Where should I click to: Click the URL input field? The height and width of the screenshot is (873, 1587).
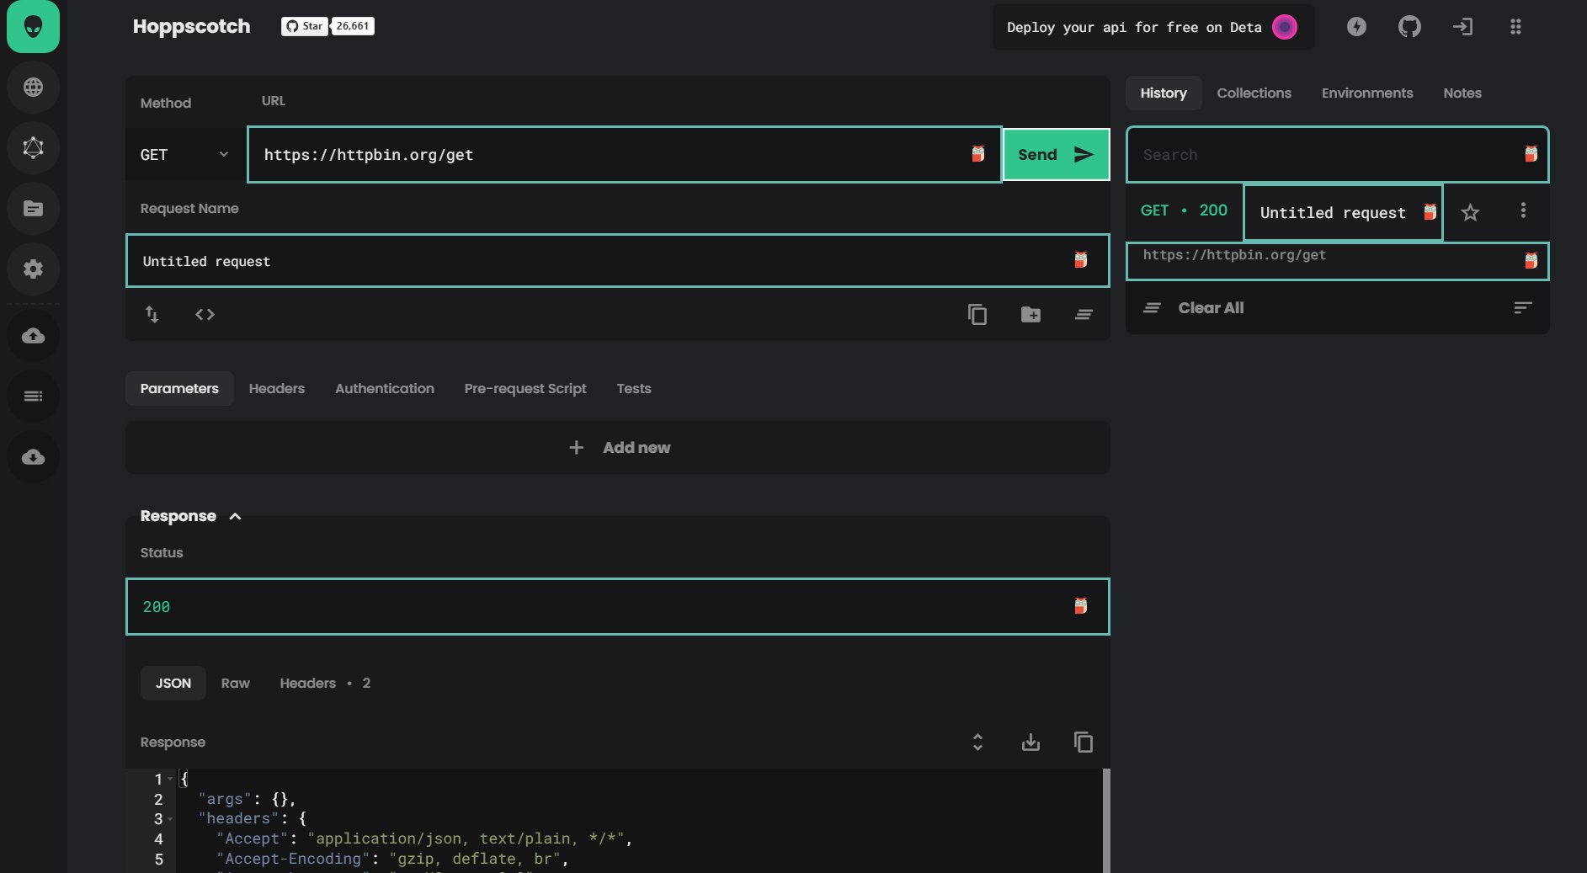[624, 154]
